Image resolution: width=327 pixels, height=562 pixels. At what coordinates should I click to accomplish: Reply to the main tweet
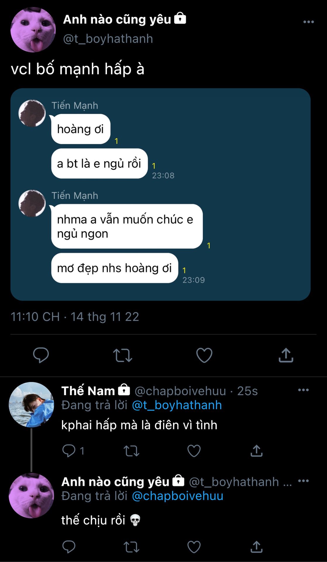point(41,355)
